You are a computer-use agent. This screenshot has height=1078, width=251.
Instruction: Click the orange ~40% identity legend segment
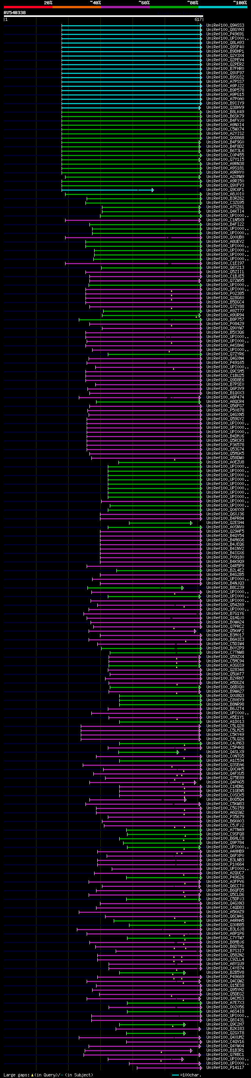77,7
